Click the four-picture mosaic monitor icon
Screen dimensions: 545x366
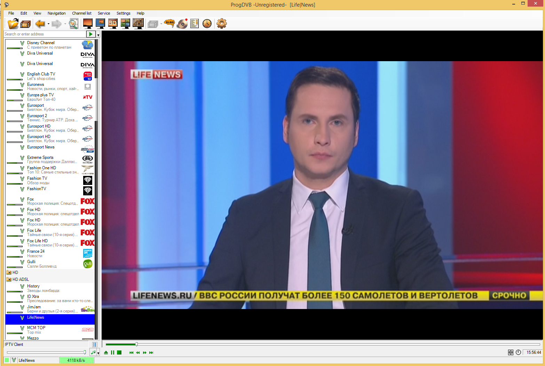(x=125, y=24)
